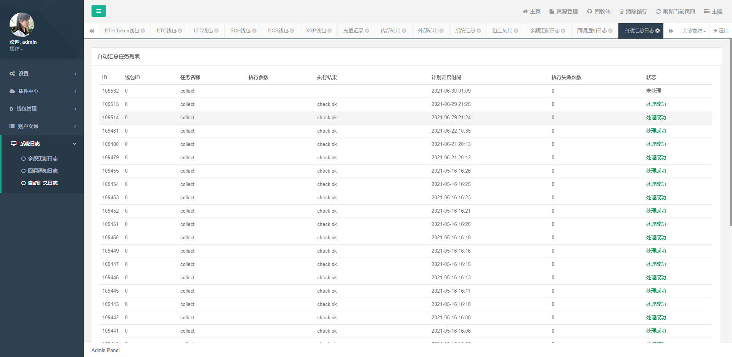732x357 pixels.
Task: Click the green hamburger menu toggle
Action: [x=99, y=11]
